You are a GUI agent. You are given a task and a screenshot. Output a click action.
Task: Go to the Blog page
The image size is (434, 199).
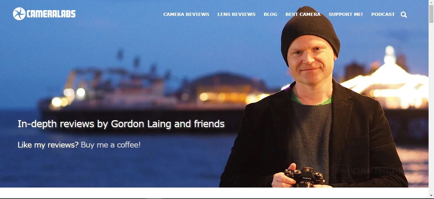tap(270, 14)
